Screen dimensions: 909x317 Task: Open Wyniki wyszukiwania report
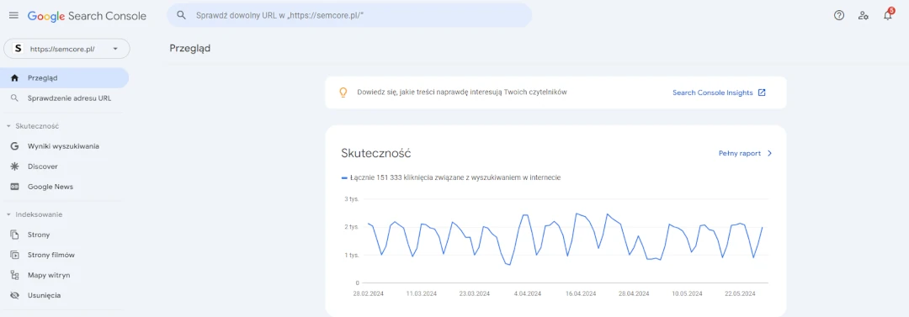click(64, 146)
